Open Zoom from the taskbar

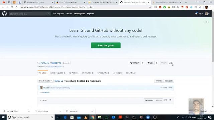pos(148,117)
